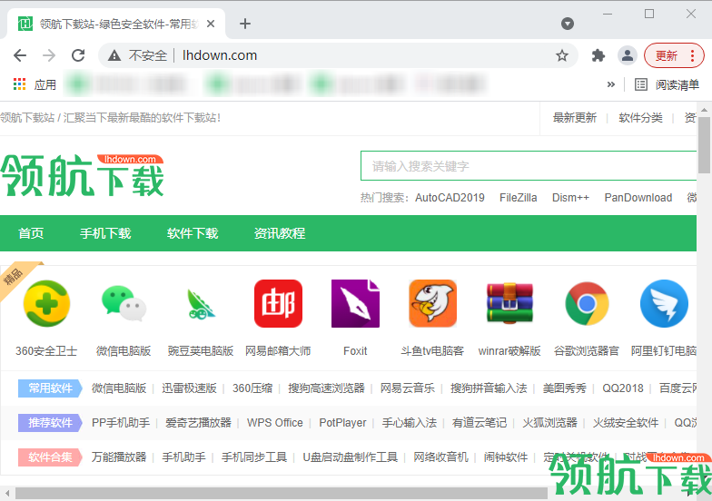Viewport: 712px width, 501px height.
Task: Search hot keyword FileZilla
Action: point(518,198)
